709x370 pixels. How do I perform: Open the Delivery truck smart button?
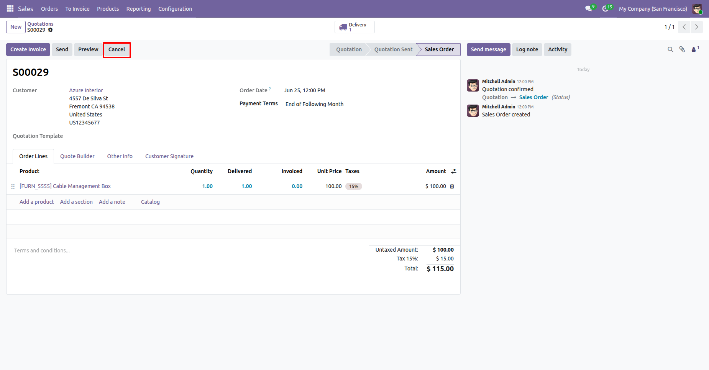click(354, 27)
